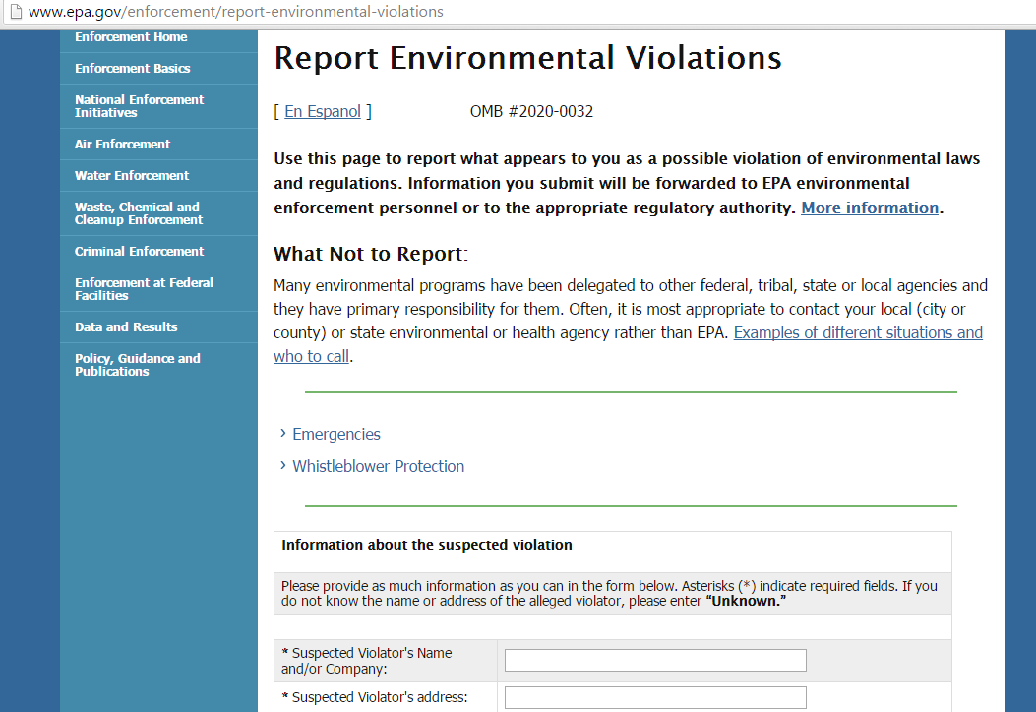1036x712 pixels.
Task: Open Enforcement Basics sidebar item
Action: [x=133, y=69]
